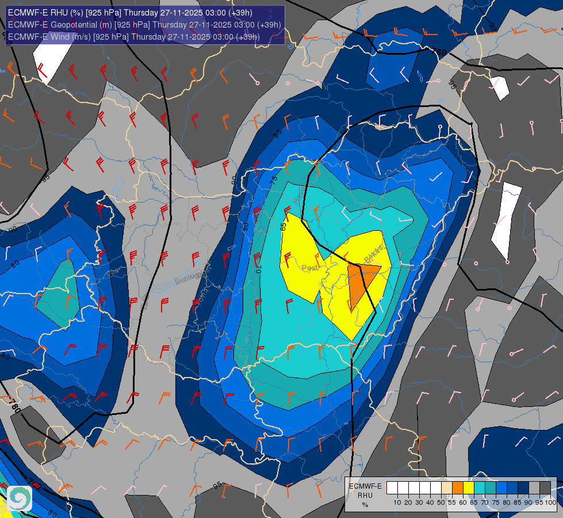Viewport: 563px width, 518px height.
Task: Select the light gray 90–95% legend swatch
Action: [x=534, y=488]
